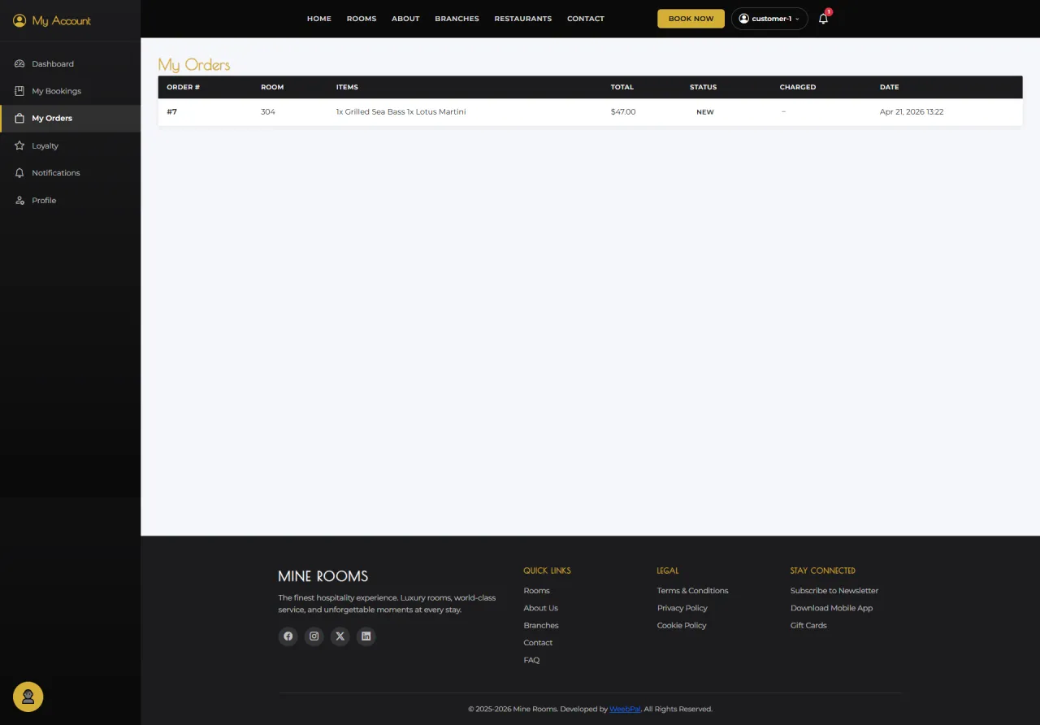This screenshot has height=725, width=1040.
Task: Open Privacy Policy link
Action: 682,608
